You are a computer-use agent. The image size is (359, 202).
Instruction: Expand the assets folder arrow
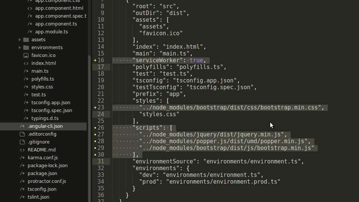pyautogui.click(x=20, y=40)
